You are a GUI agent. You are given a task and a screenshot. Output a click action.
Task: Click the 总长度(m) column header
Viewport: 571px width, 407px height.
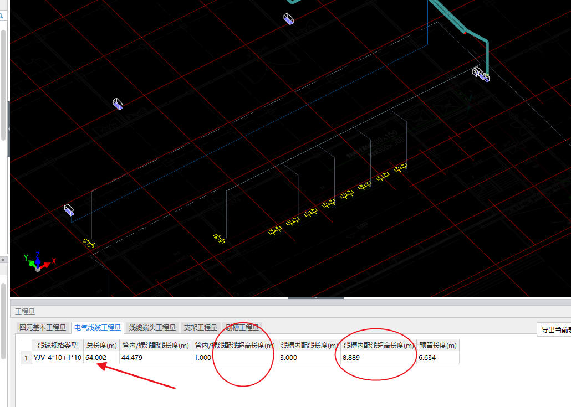click(101, 345)
